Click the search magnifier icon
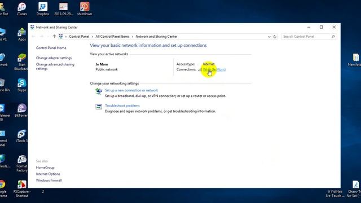The image size is (361, 203). pyautogui.click(x=333, y=36)
